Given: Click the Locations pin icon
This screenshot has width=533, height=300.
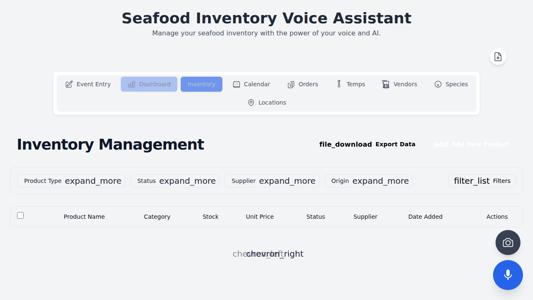Looking at the screenshot, I should click(251, 102).
